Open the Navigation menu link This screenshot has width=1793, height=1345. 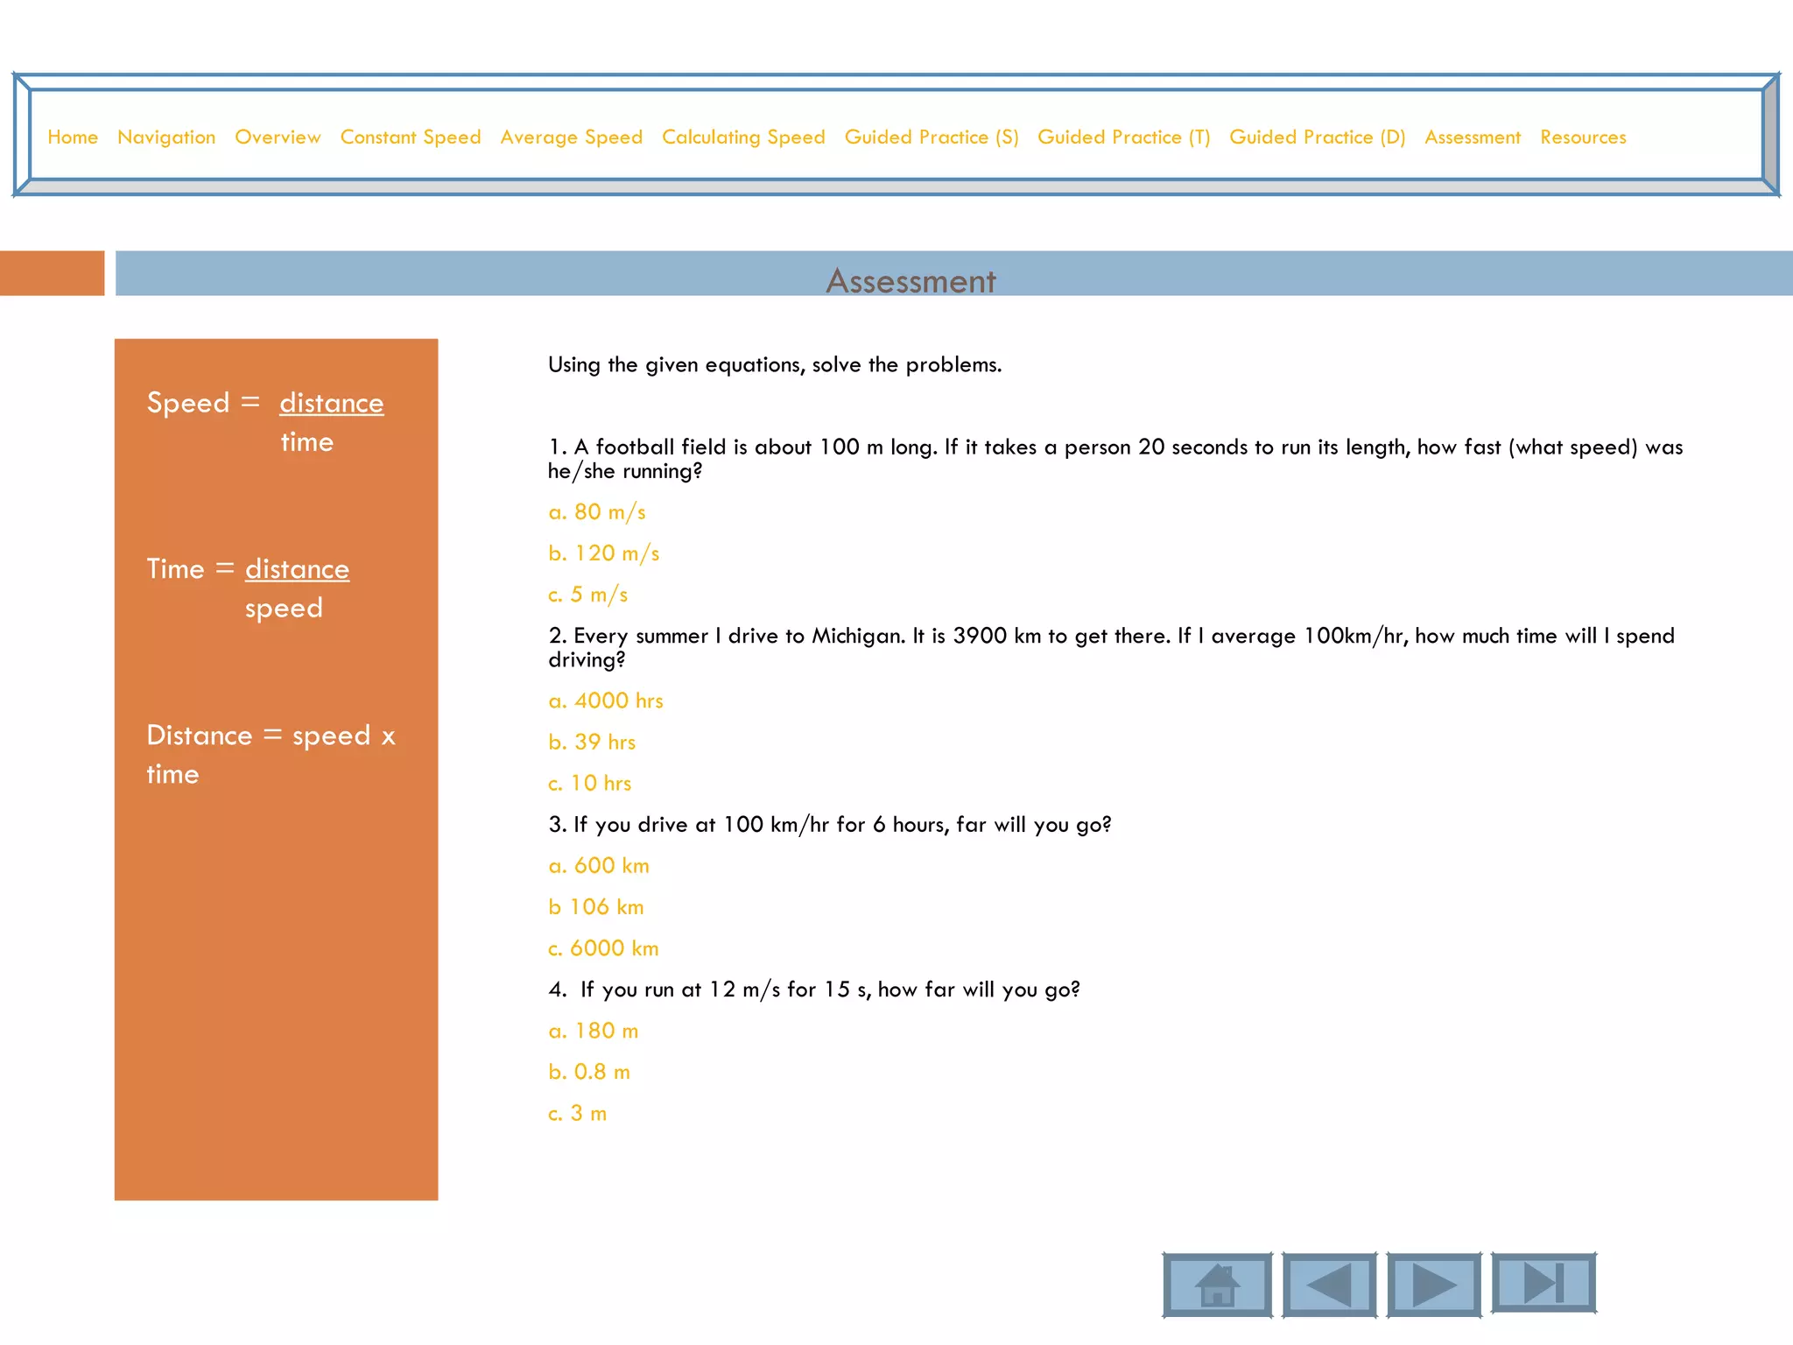coord(166,137)
